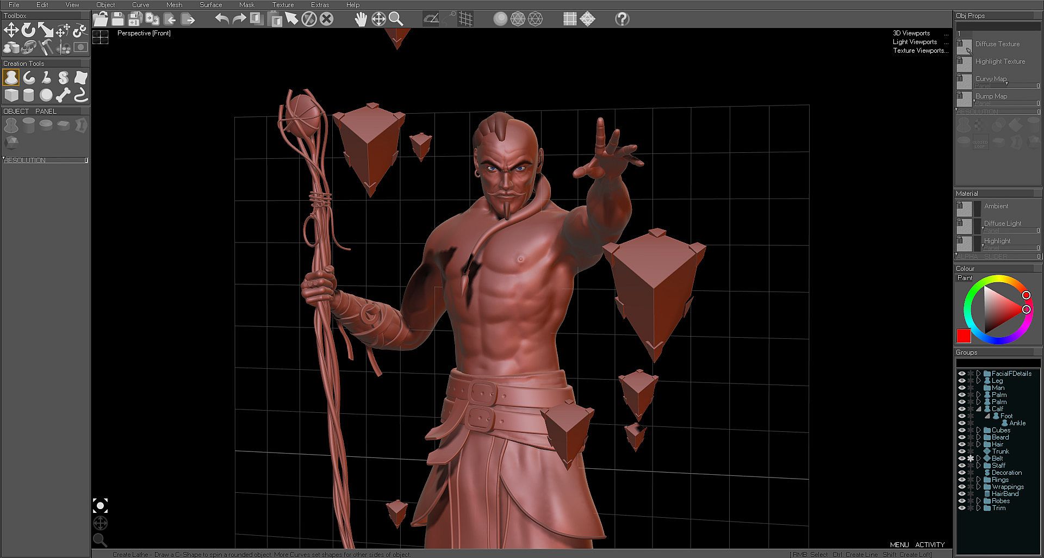Select the Rotate tool in Toolbox
The height and width of the screenshot is (558, 1044).
tap(28, 30)
